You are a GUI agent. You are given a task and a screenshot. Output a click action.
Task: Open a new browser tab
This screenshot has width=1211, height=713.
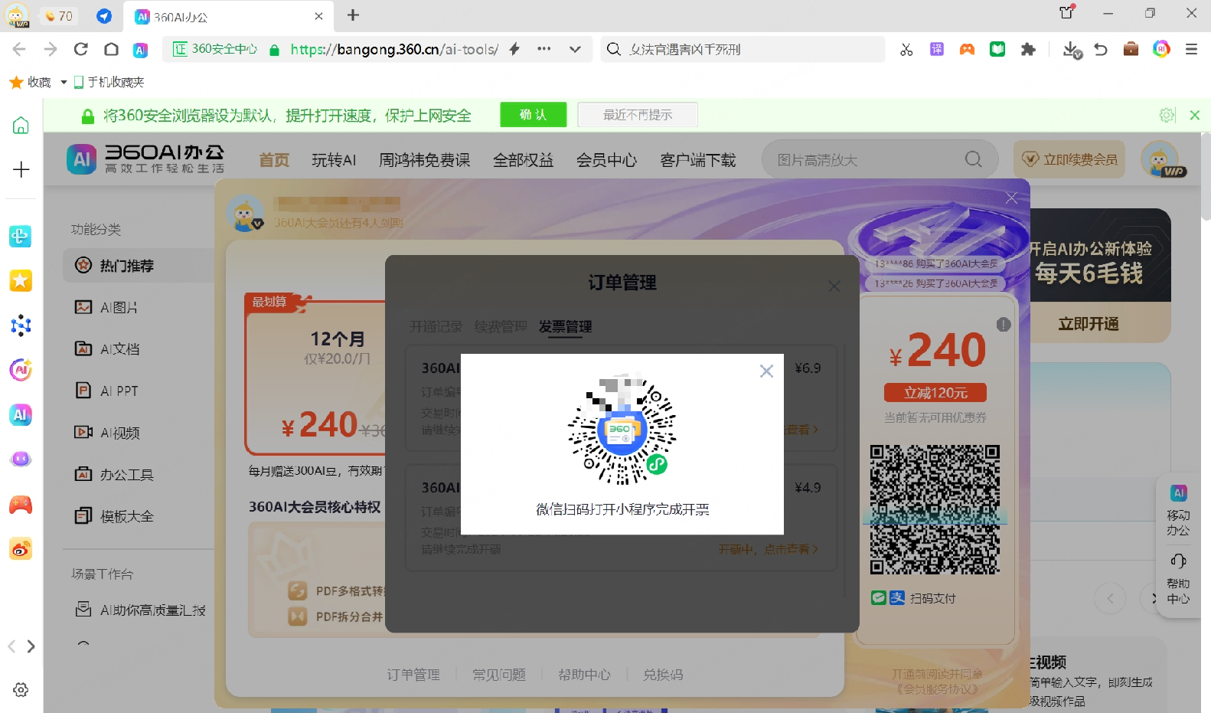tap(353, 15)
